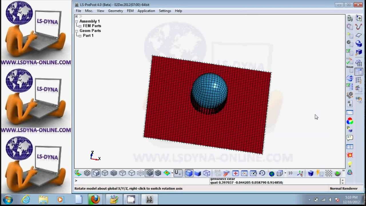Show hidden system tray icons arrow
This screenshot has width=366, height=206.
[309, 200]
